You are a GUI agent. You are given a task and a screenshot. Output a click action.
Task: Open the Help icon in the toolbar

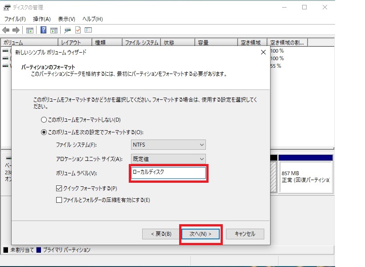[x=43, y=30]
